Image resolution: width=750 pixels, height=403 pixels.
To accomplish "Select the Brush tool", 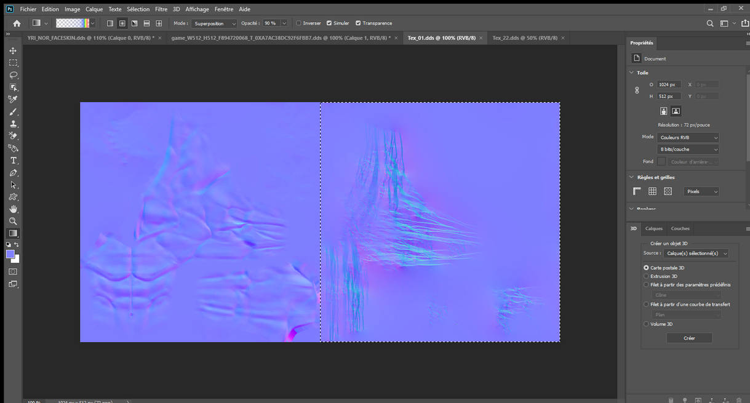I will (x=13, y=112).
